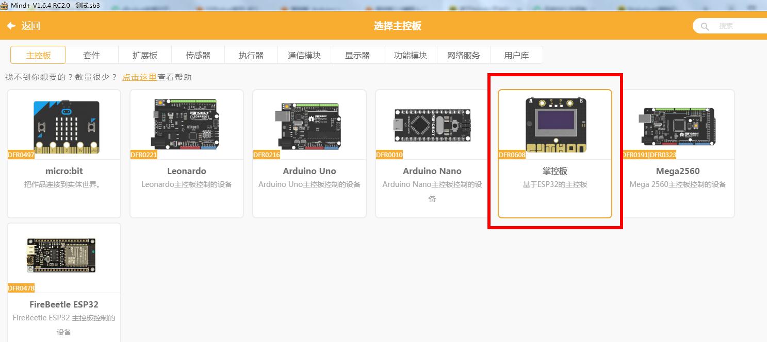Viewport: 767px width, 342px height.
Task: Click the Mega2560 title text
Action: pyautogui.click(x=678, y=171)
